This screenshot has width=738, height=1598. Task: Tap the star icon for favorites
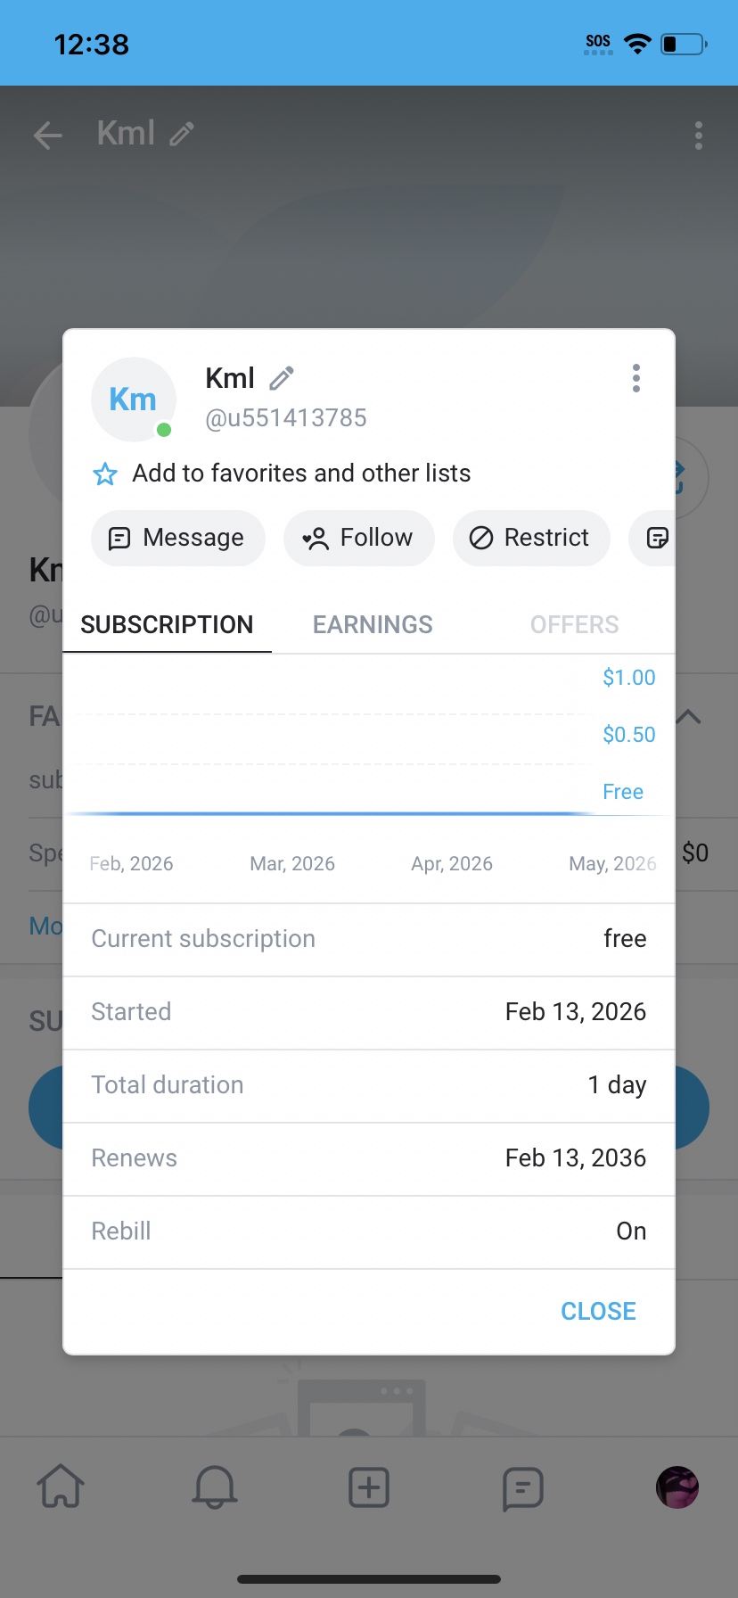pos(105,474)
